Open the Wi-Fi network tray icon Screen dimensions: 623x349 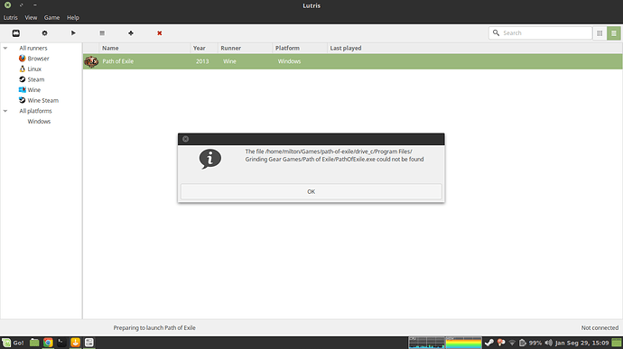tap(512, 343)
